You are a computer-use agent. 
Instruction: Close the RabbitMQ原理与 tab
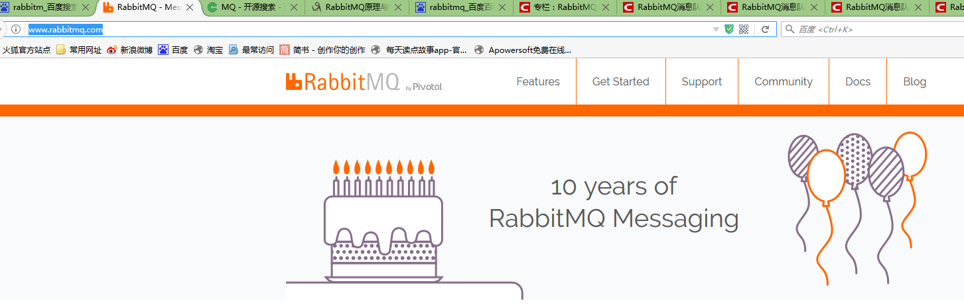click(x=399, y=8)
